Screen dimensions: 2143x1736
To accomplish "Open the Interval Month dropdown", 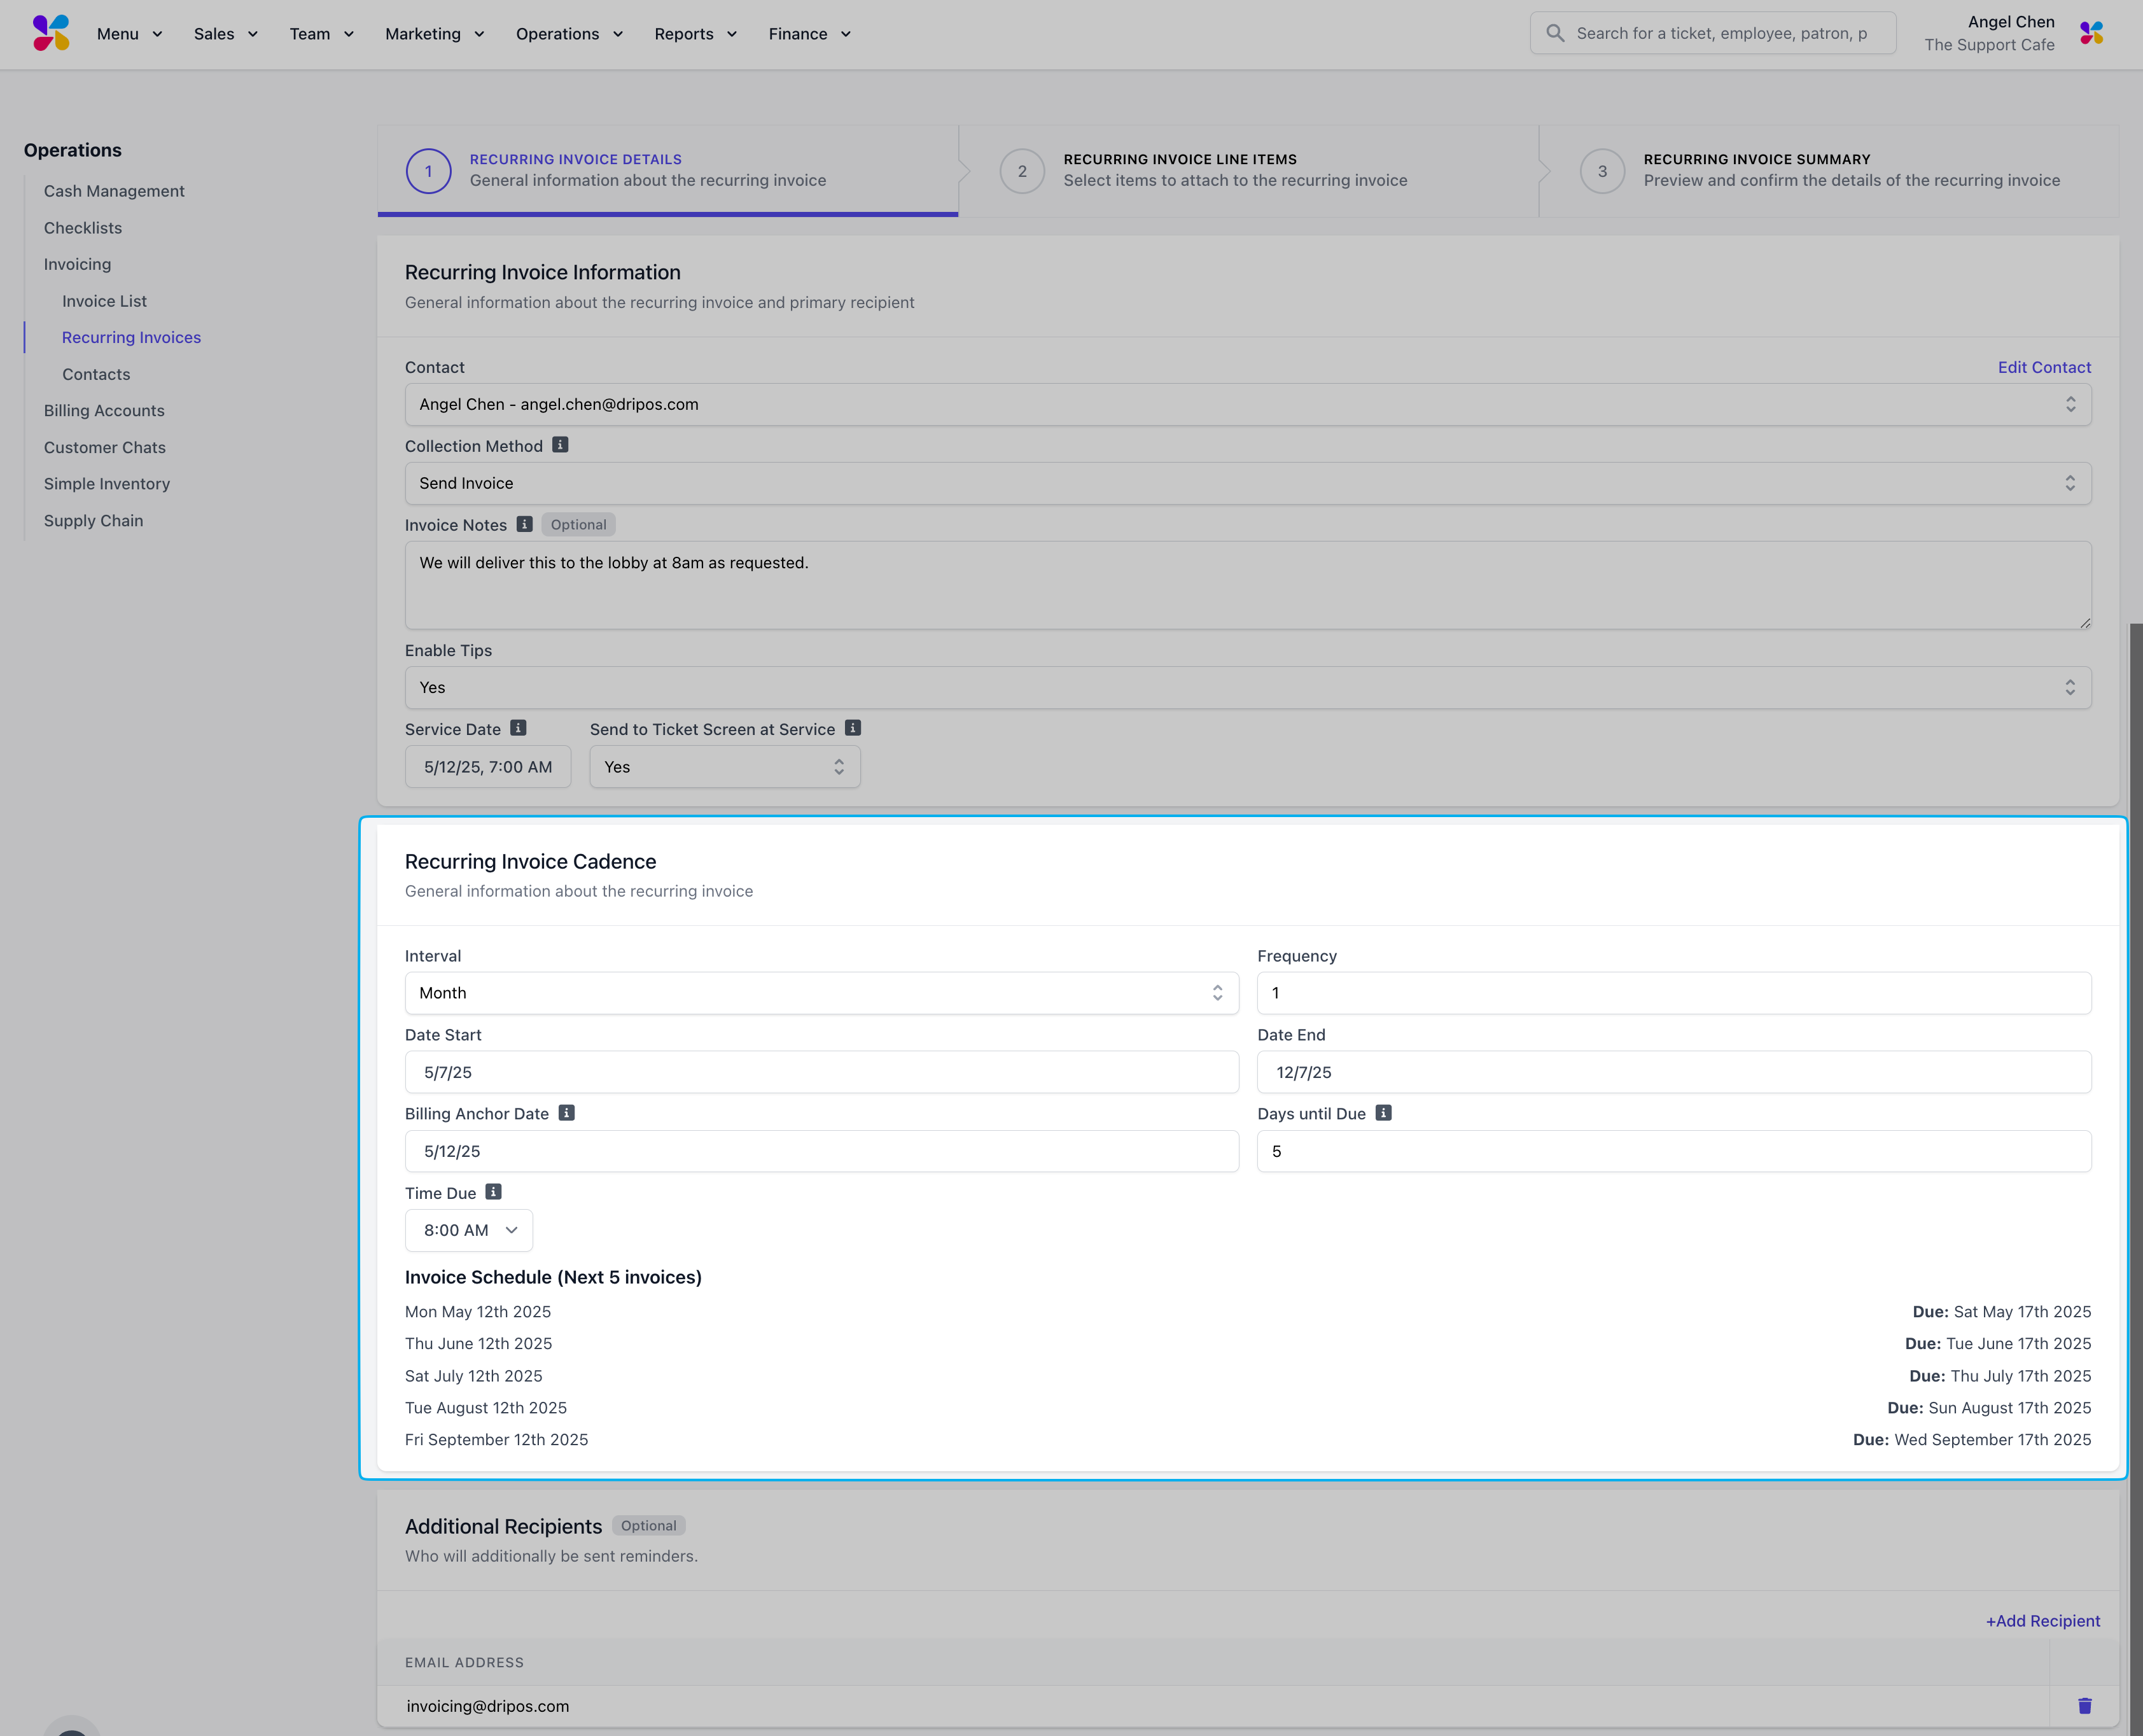I will [821, 993].
